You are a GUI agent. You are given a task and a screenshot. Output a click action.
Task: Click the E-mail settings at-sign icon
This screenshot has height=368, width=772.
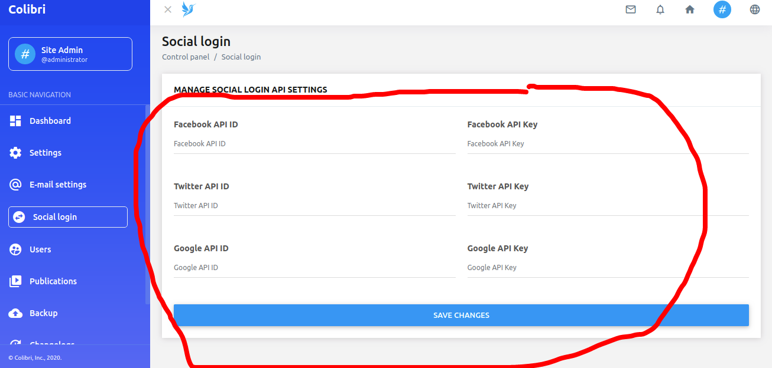(x=15, y=185)
